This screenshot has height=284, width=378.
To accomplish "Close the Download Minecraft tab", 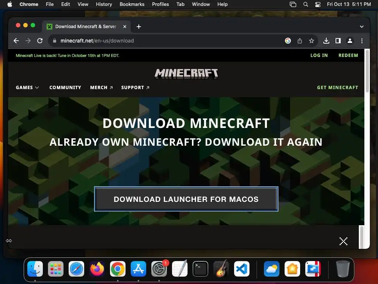I will pos(125,27).
